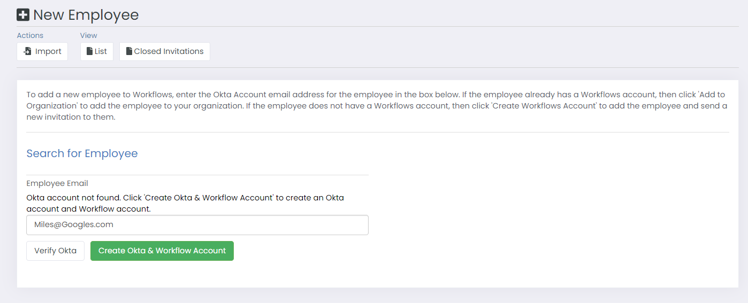
Task: Click the document icon on List button
Action: click(89, 51)
